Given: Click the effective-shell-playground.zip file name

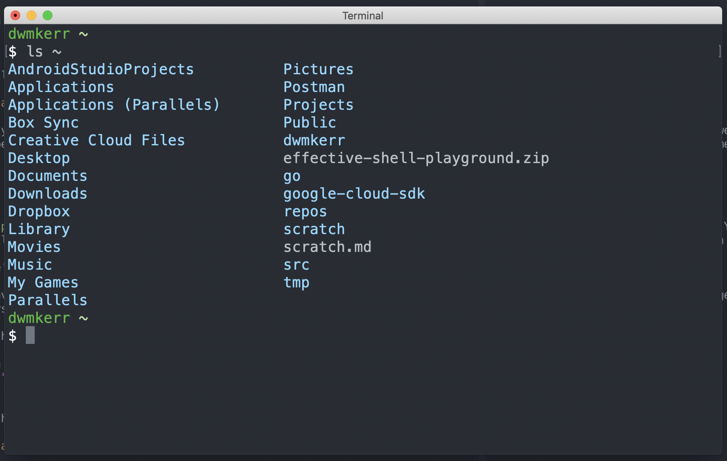Looking at the screenshot, I should 416,158.
